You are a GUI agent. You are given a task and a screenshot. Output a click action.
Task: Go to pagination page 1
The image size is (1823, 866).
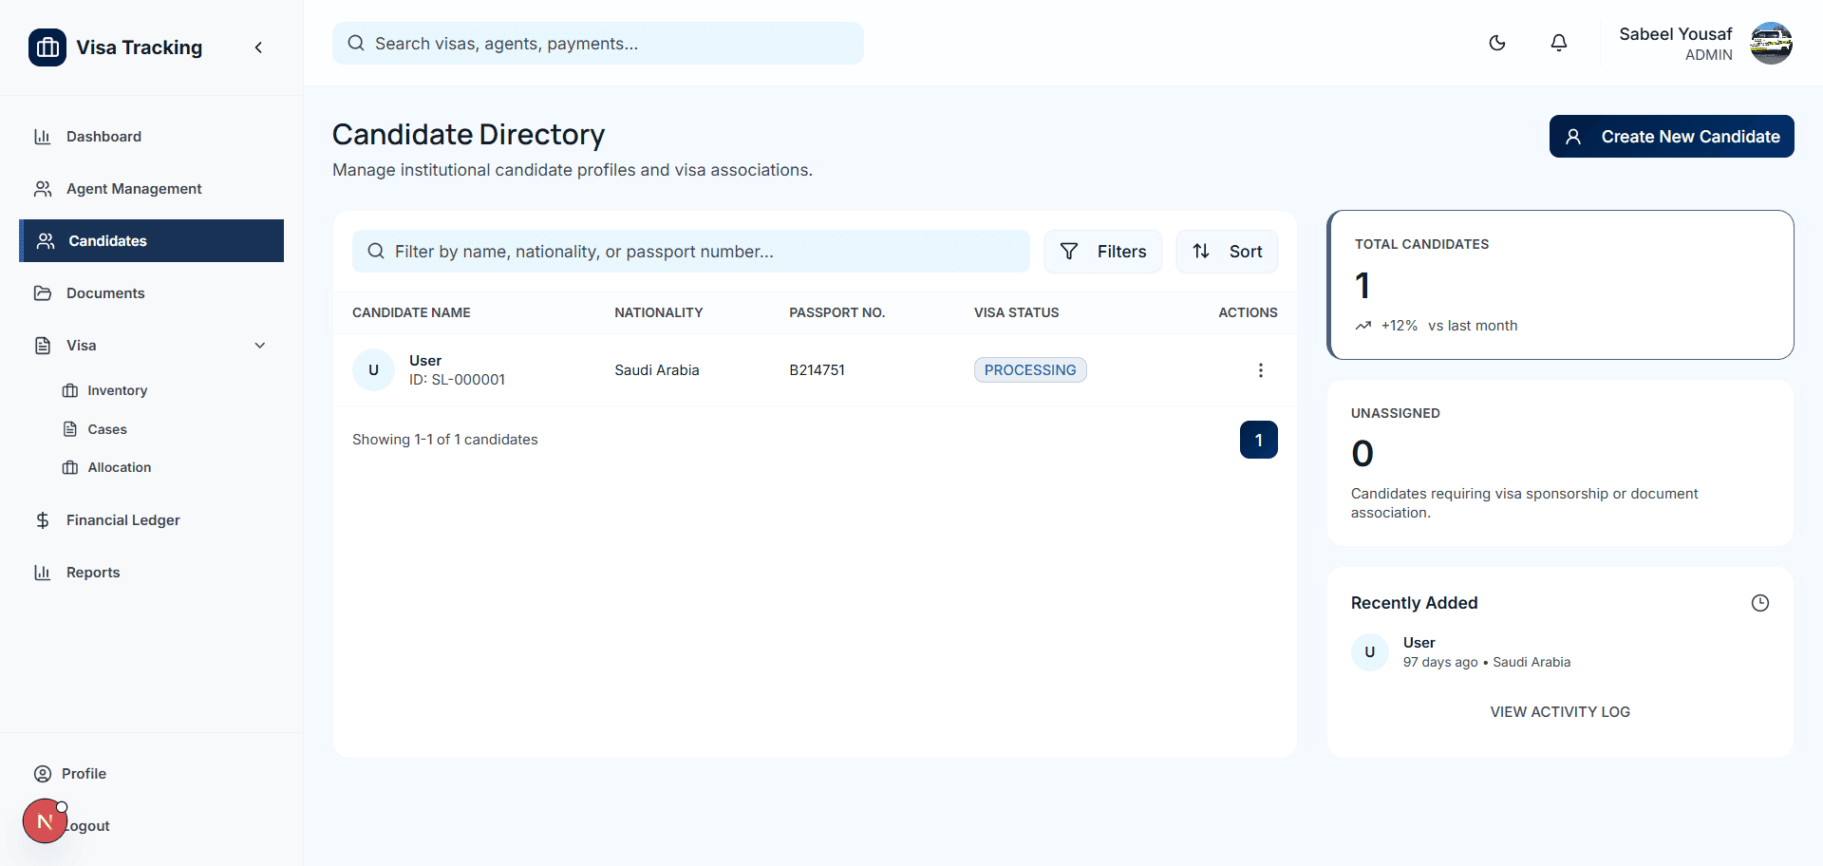[1259, 440]
